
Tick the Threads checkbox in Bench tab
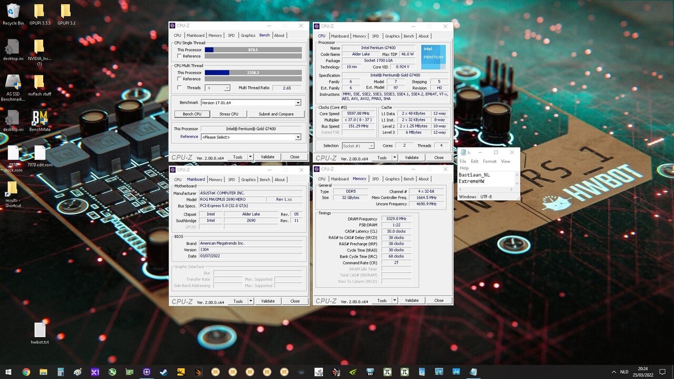[x=180, y=88]
